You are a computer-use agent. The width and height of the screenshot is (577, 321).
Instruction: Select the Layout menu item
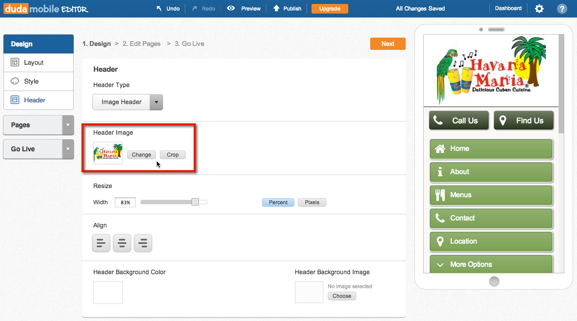[39, 63]
